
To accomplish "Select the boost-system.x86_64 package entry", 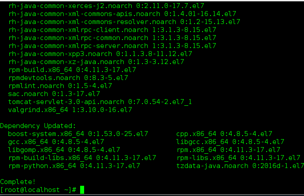I will (x=78, y=134).
